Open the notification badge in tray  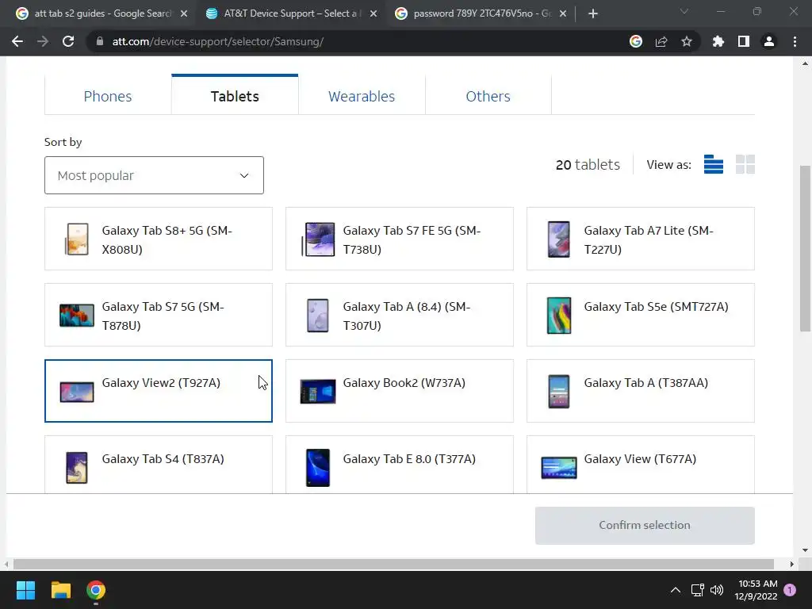coord(790,590)
